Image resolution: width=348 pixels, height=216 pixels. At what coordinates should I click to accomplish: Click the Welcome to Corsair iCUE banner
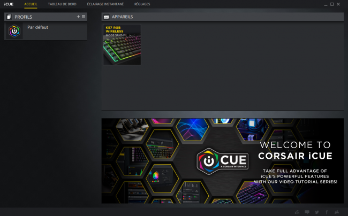[x=223, y=161]
